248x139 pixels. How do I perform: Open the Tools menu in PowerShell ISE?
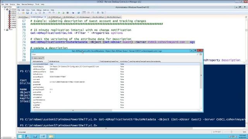tap(33, 10)
